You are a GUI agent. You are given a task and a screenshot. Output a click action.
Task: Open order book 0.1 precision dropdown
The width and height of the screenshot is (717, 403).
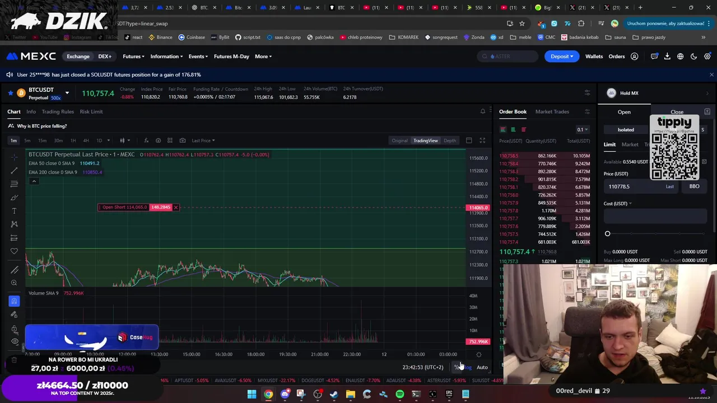click(x=583, y=129)
